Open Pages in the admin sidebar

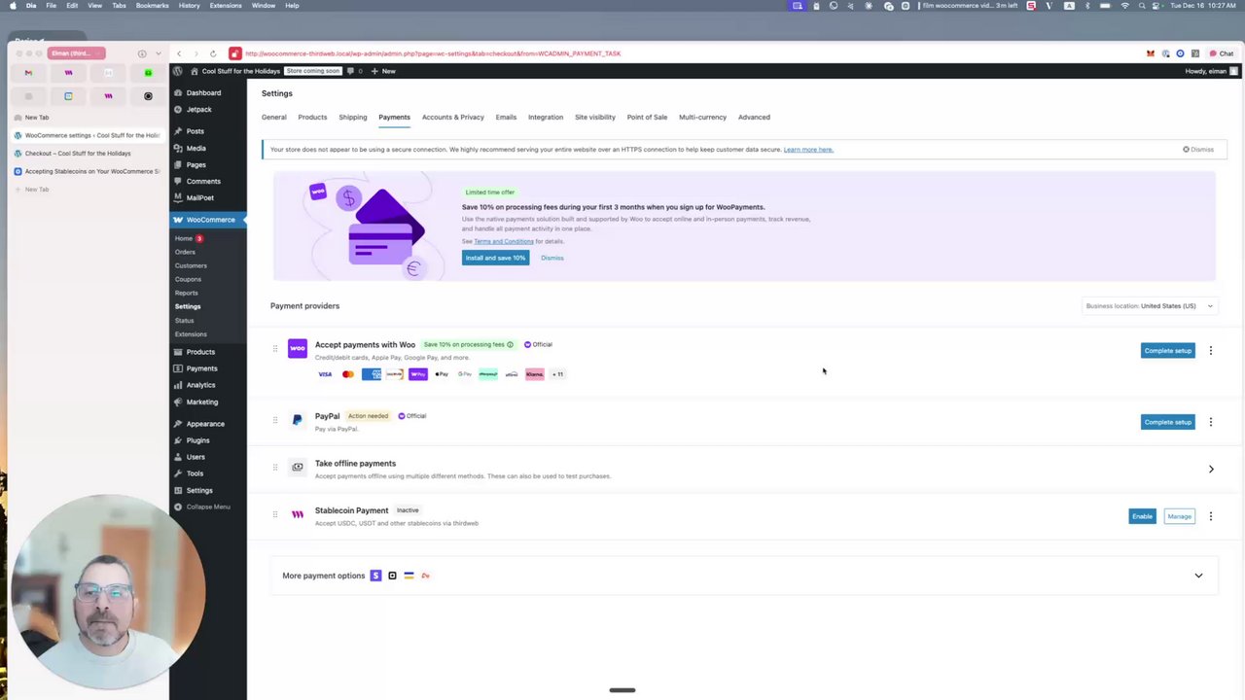196,164
